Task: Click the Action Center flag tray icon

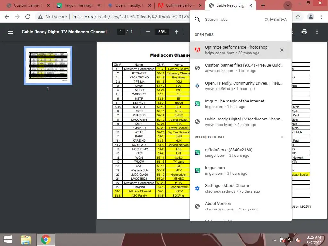Action: point(282,240)
